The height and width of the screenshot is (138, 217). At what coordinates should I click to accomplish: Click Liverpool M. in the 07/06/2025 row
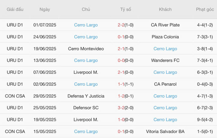point(86,73)
